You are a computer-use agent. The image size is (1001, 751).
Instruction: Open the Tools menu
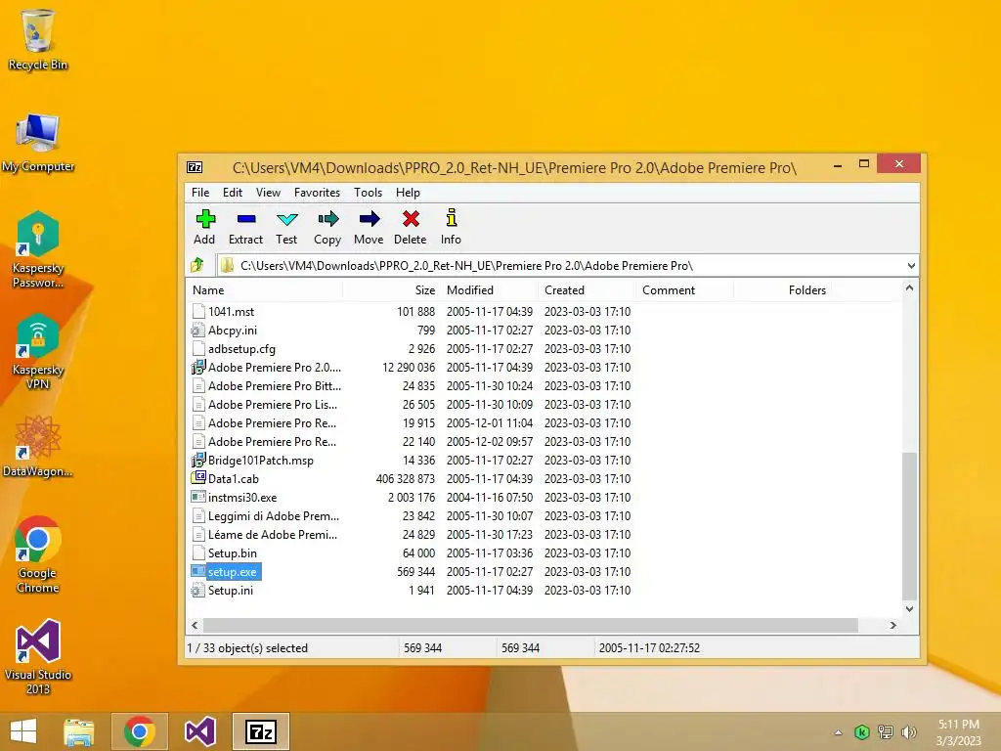click(369, 193)
